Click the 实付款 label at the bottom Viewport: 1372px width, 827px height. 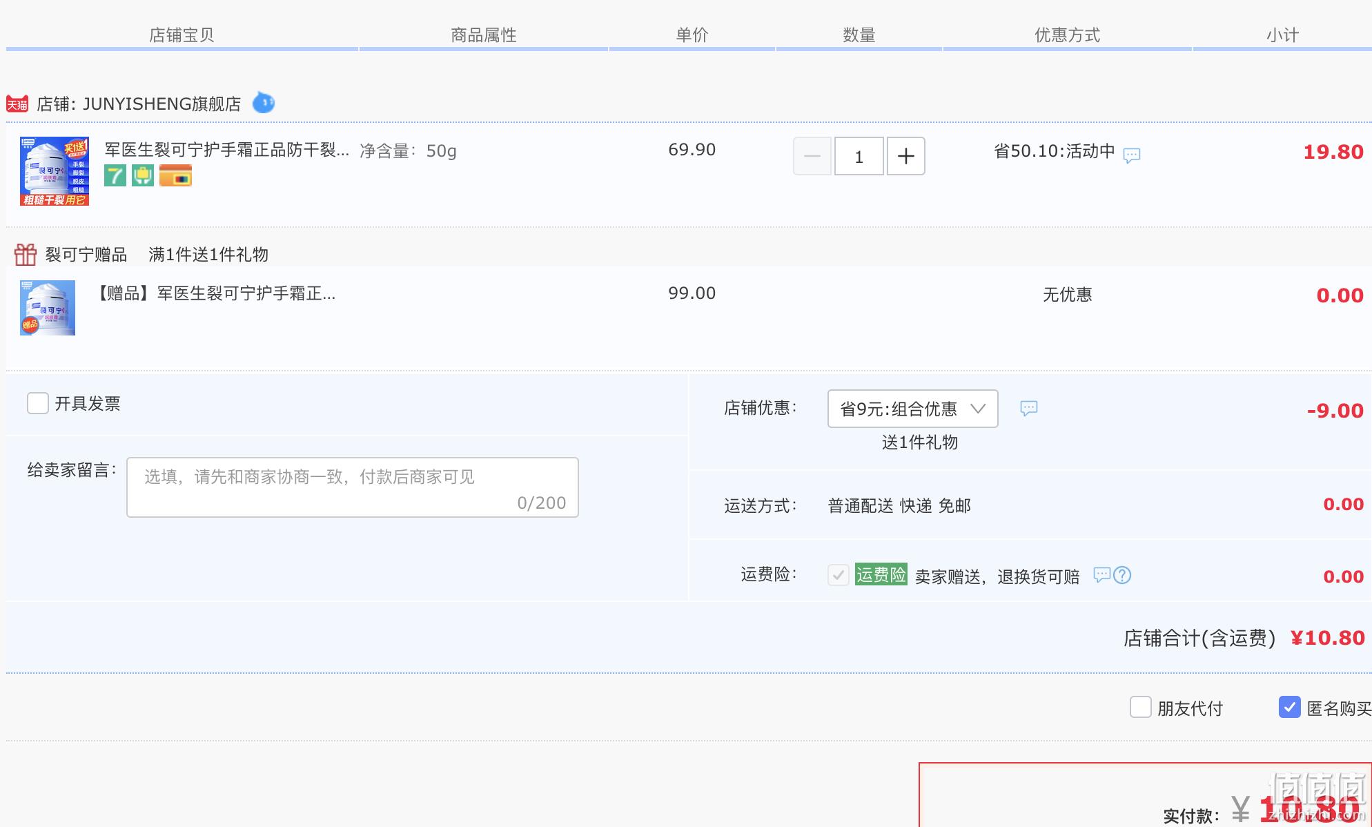[x=1191, y=816]
